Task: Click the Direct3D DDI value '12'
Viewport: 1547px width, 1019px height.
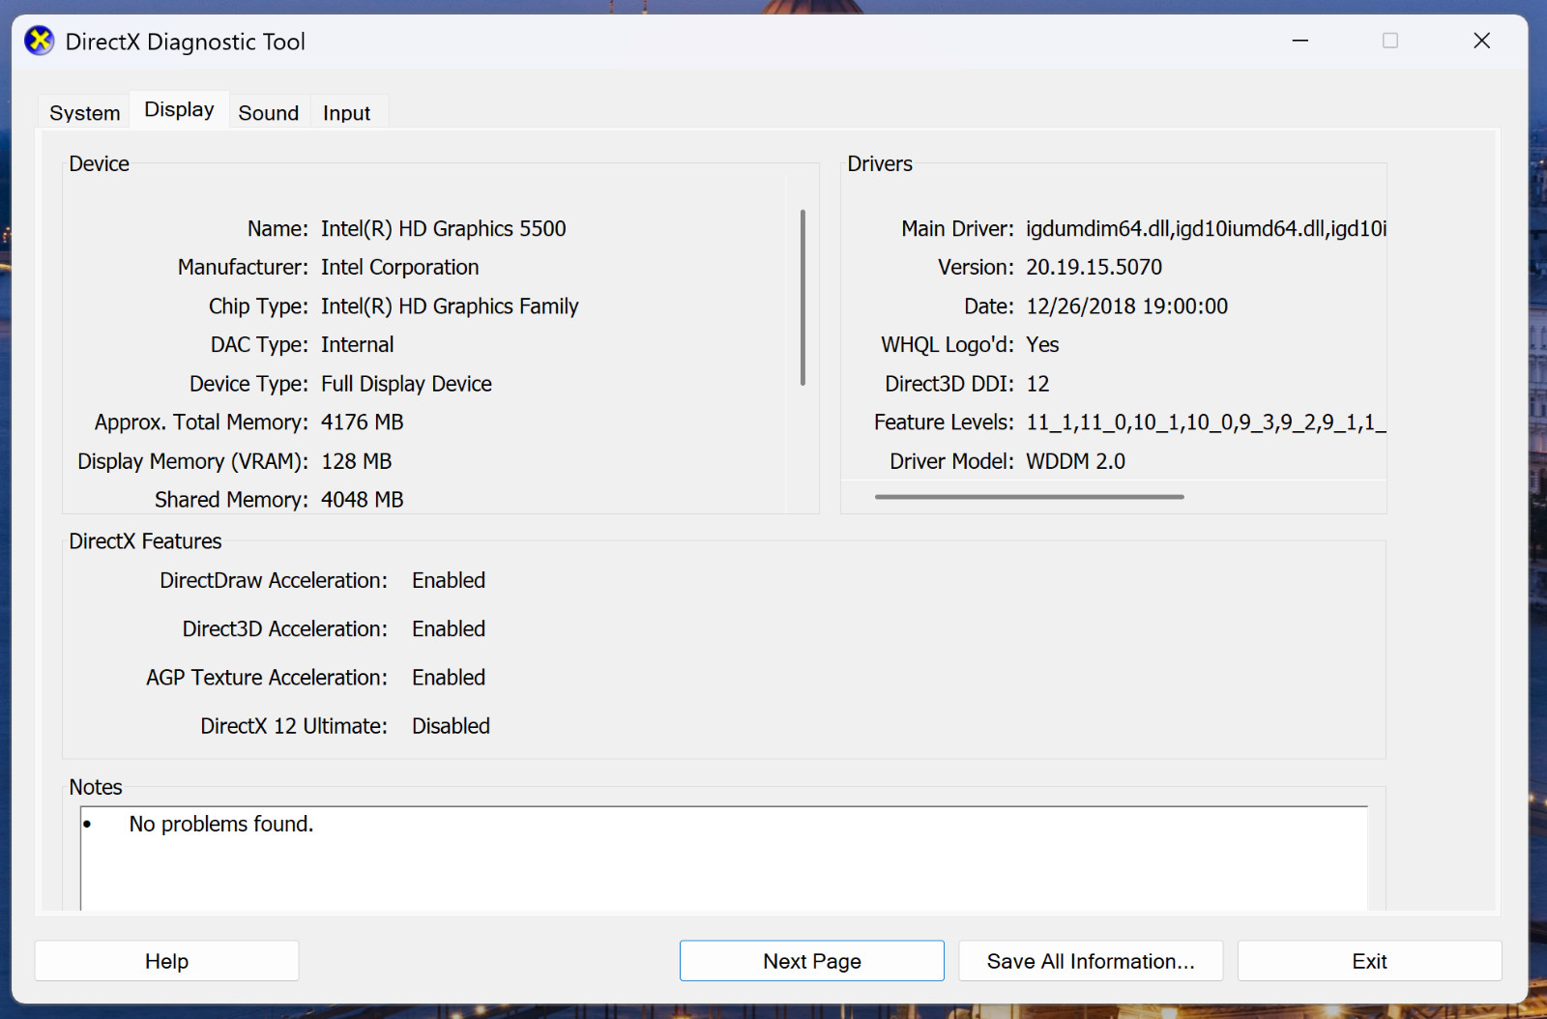Action: pyautogui.click(x=1037, y=384)
